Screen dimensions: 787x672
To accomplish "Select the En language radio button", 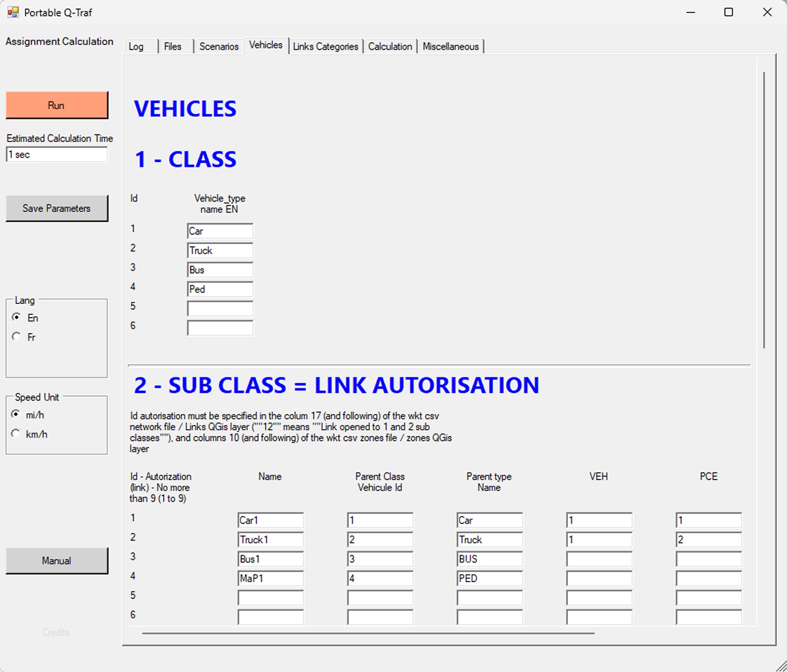I will 16,317.
